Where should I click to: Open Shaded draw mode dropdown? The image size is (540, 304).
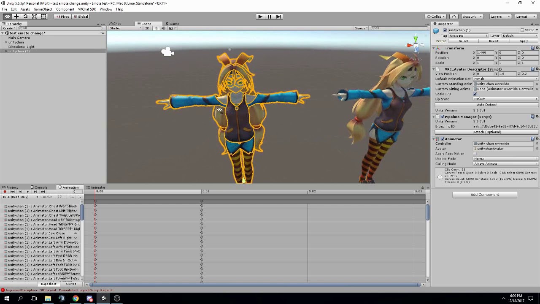pos(125,28)
